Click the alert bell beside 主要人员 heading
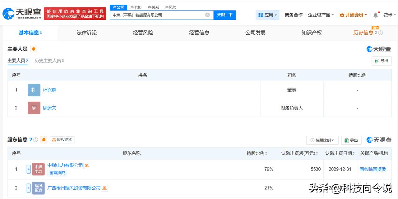Screen dimensions: 398x199 click(x=34, y=49)
